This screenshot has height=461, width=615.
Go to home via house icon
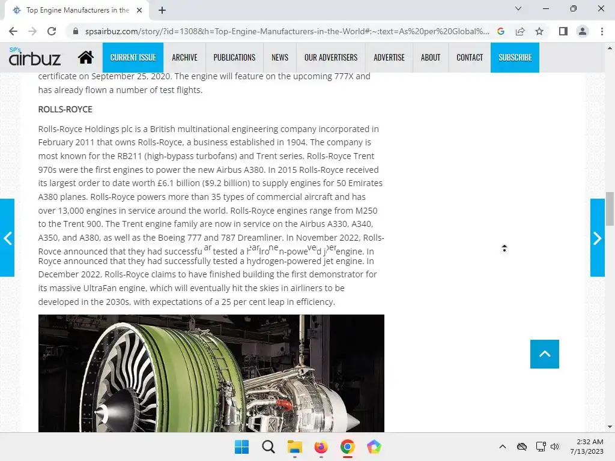click(x=85, y=57)
